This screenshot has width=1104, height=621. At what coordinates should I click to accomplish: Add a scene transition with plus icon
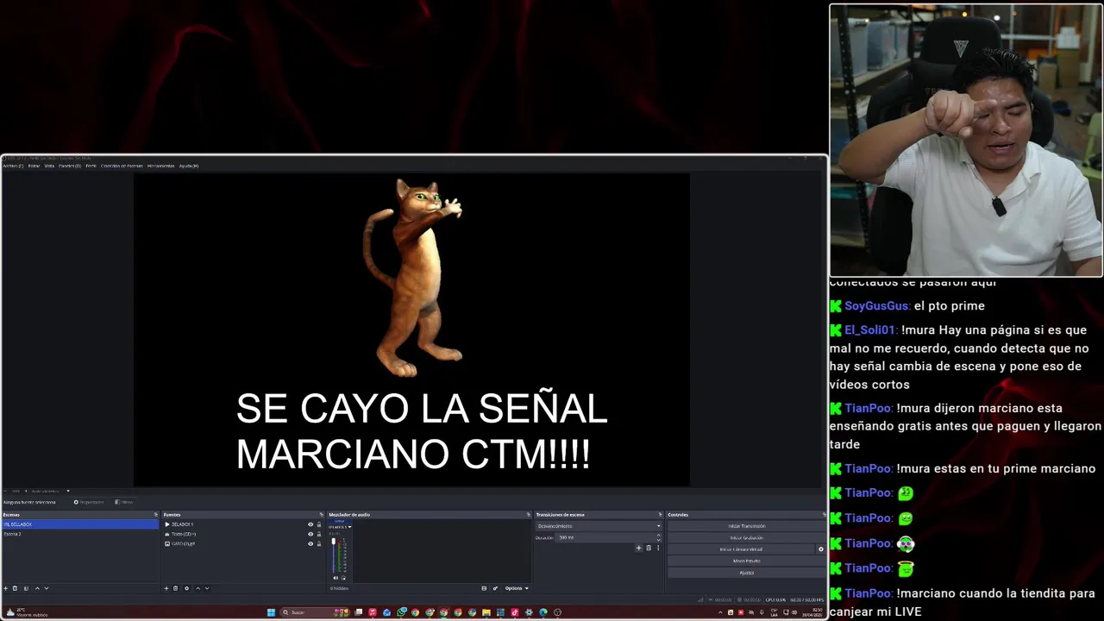pos(638,548)
